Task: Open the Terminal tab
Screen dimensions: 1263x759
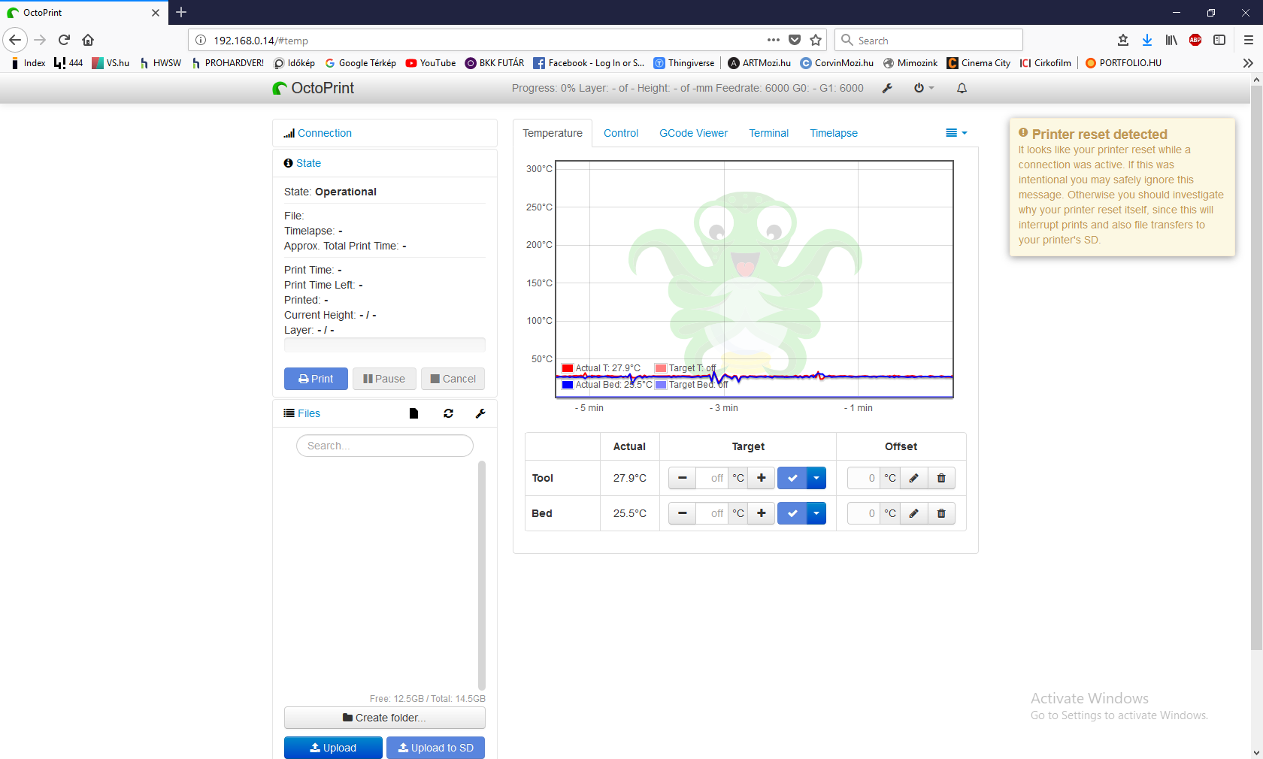Action: tap(768, 133)
